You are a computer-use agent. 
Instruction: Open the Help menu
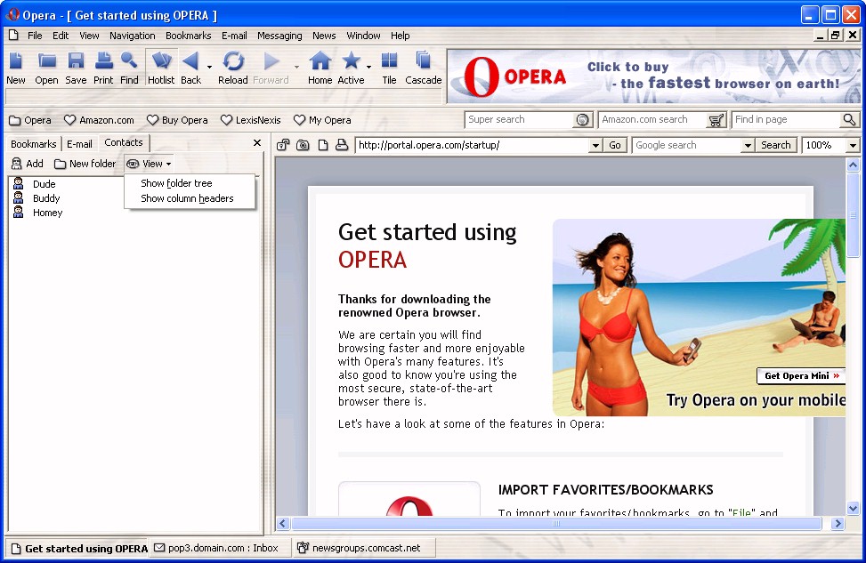(x=401, y=36)
